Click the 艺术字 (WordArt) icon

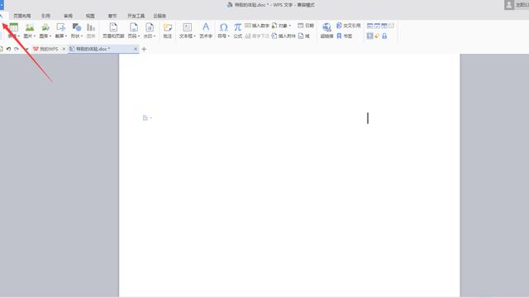(x=206, y=27)
